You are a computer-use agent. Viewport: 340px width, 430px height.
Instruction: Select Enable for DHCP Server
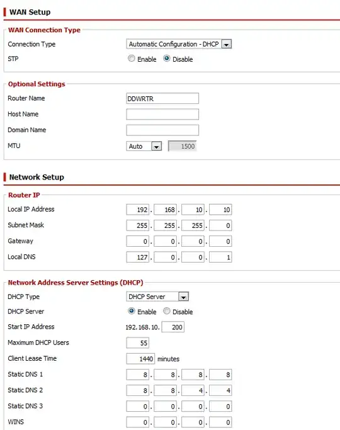132,311
